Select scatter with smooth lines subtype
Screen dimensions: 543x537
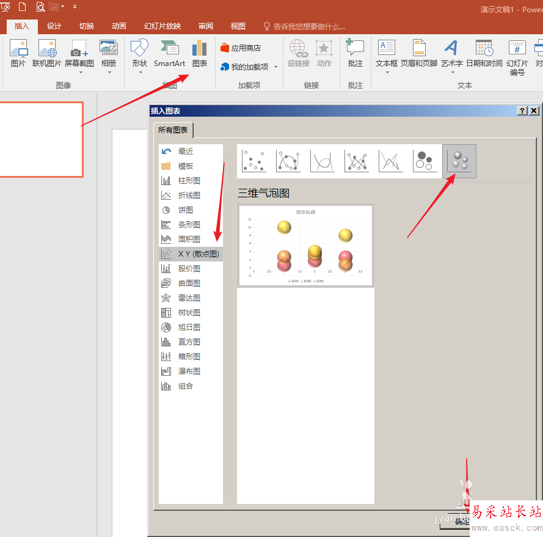pyautogui.click(x=323, y=161)
